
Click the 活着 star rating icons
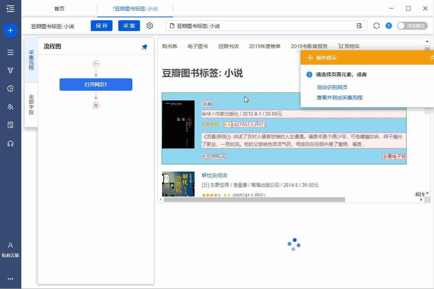[212, 124]
